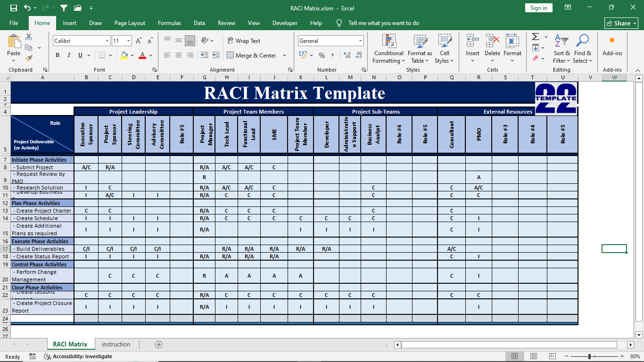The height and width of the screenshot is (362, 644).
Task: Expand the Merge & Center dropdown arrow
Action: point(285,56)
